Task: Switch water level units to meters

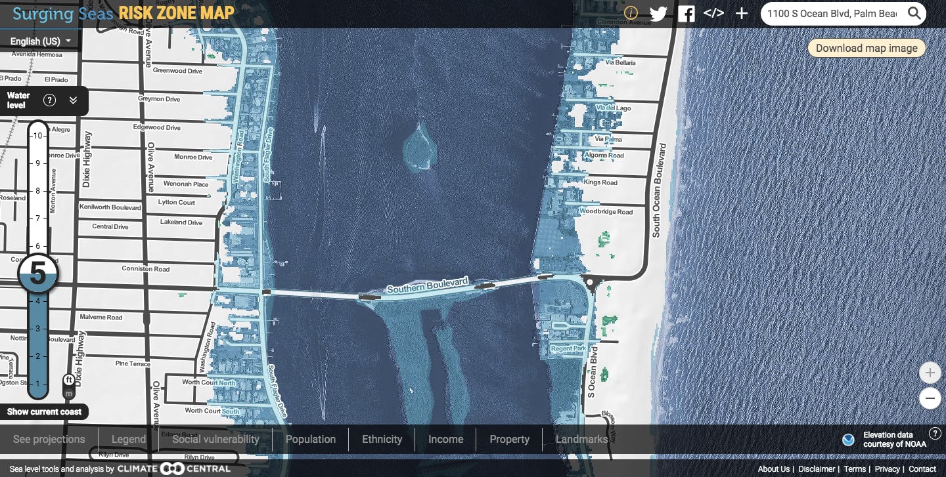Action: click(x=68, y=393)
